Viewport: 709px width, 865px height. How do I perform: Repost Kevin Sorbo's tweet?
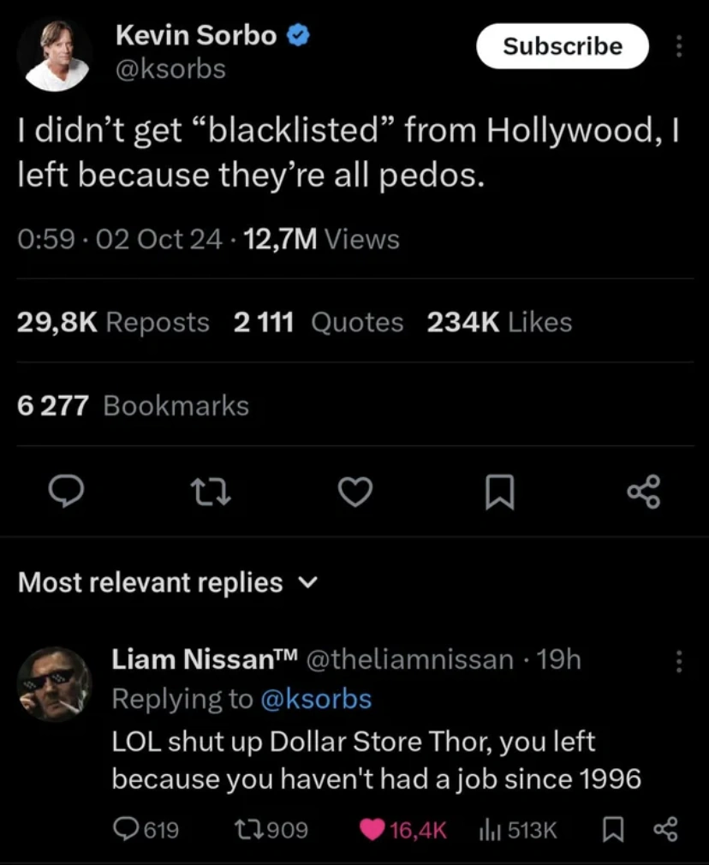(x=211, y=491)
